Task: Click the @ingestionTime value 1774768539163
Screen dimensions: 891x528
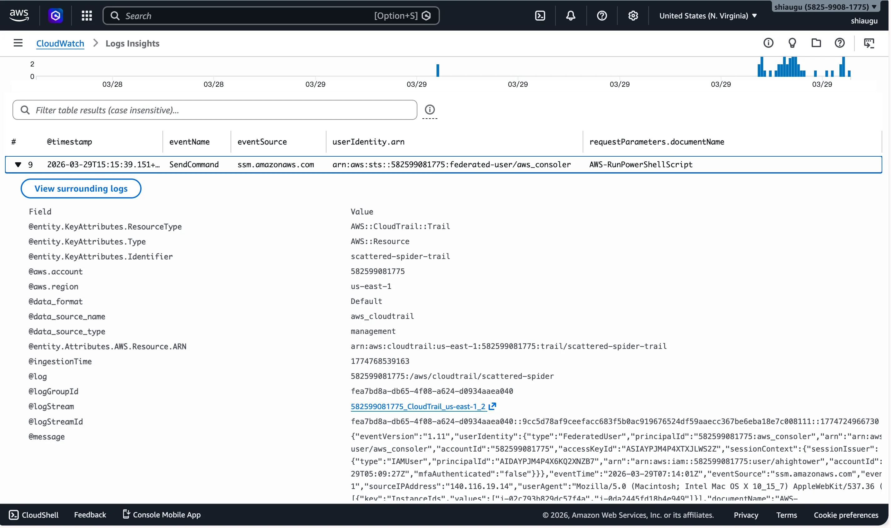Action: [380, 361]
